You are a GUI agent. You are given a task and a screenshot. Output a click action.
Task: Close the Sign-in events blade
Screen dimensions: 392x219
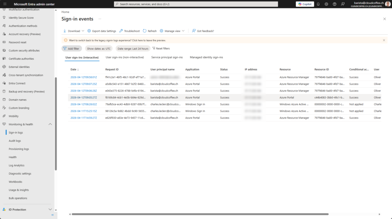pos(384,19)
